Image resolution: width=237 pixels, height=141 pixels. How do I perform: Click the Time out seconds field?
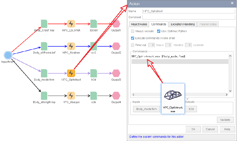pyautogui.click(x=188, y=45)
